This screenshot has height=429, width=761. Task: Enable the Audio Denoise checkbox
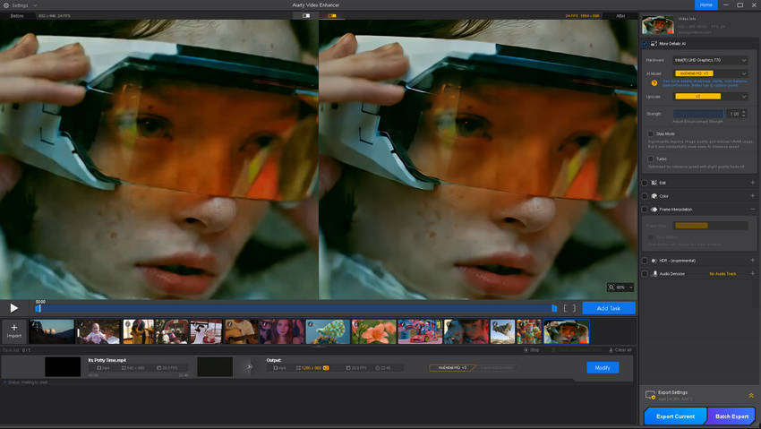[645, 274]
